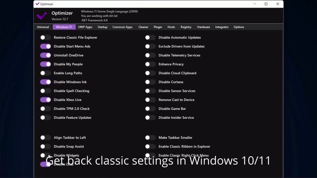
Task: Toggle Disable Insider Service switch
Action: coord(150,118)
